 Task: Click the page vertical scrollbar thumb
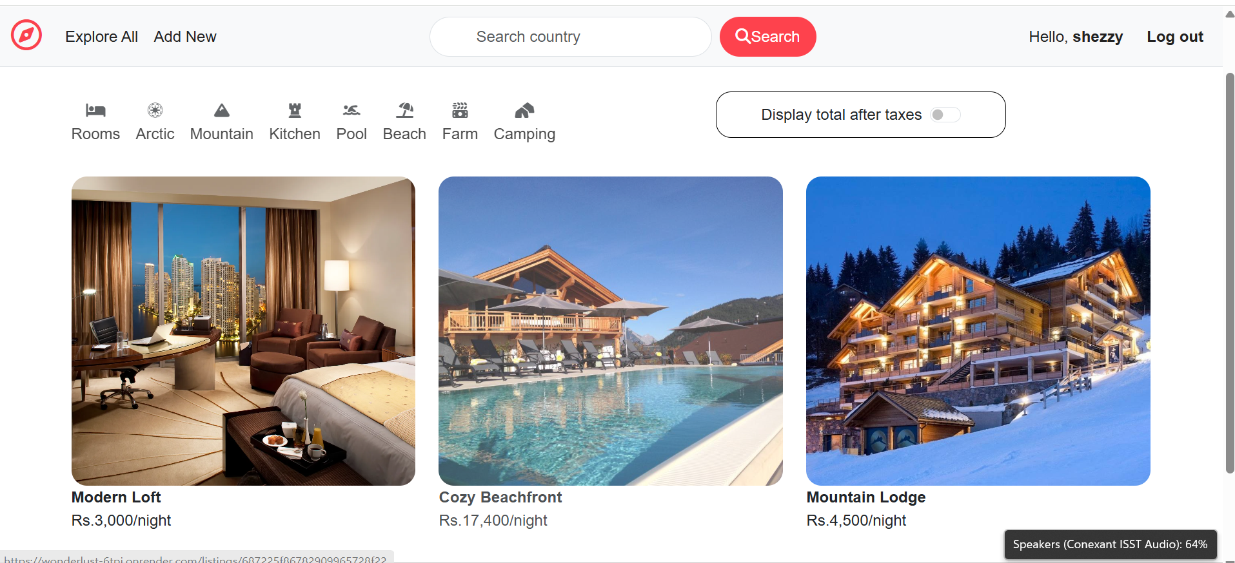coord(1230,274)
